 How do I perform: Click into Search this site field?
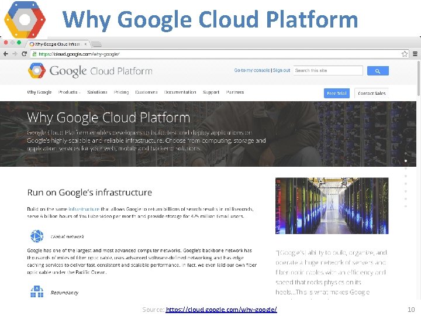[x=328, y=71]
